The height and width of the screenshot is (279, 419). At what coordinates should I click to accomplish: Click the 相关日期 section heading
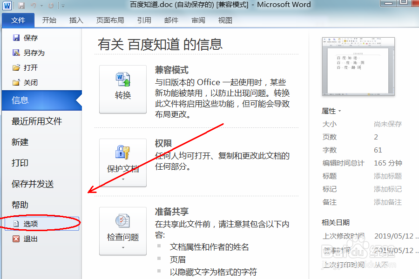[336, 222]
